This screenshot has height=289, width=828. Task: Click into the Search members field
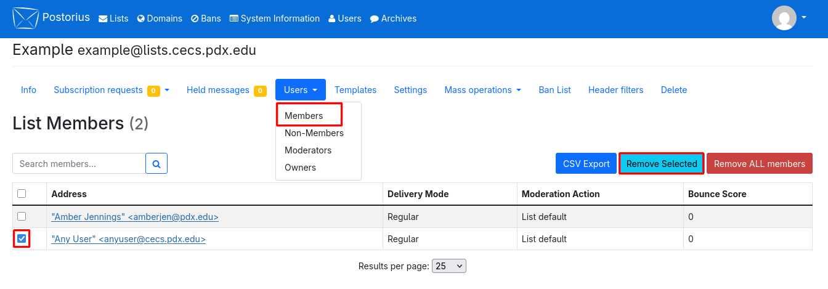[79, 163]
